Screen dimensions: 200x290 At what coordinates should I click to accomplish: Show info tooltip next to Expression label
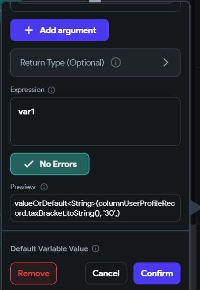51,90
